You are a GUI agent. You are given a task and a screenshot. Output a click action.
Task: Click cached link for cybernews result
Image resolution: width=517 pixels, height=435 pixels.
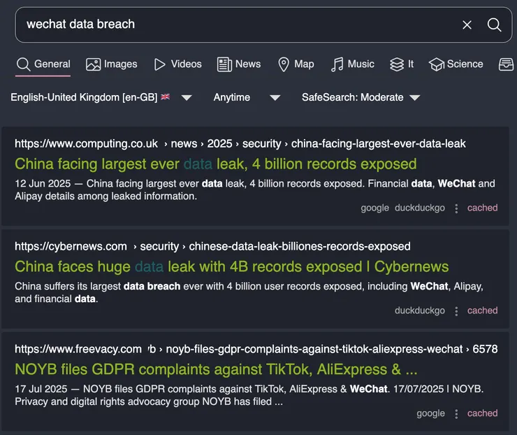[x=482, y=311]
